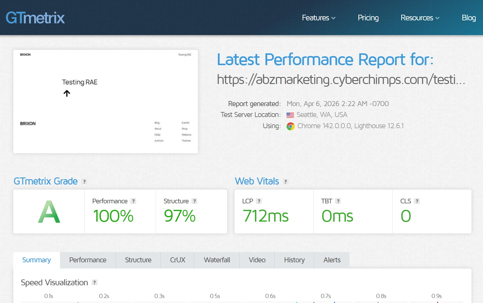Click the 0.9s timeline label
This screenshot has width=483, height=303.
[x=437, y=296]
